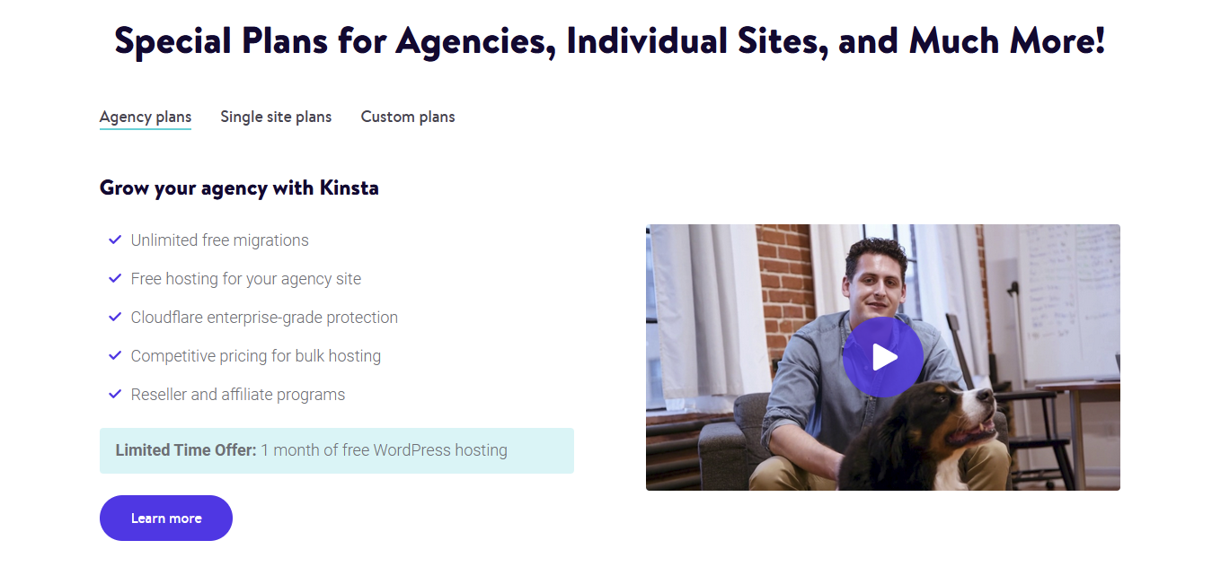The height and width of the screenshot is (584, 1212).
Task: Click the 'Free hosting for your agency site' text
Action: [x=246, y=279]
